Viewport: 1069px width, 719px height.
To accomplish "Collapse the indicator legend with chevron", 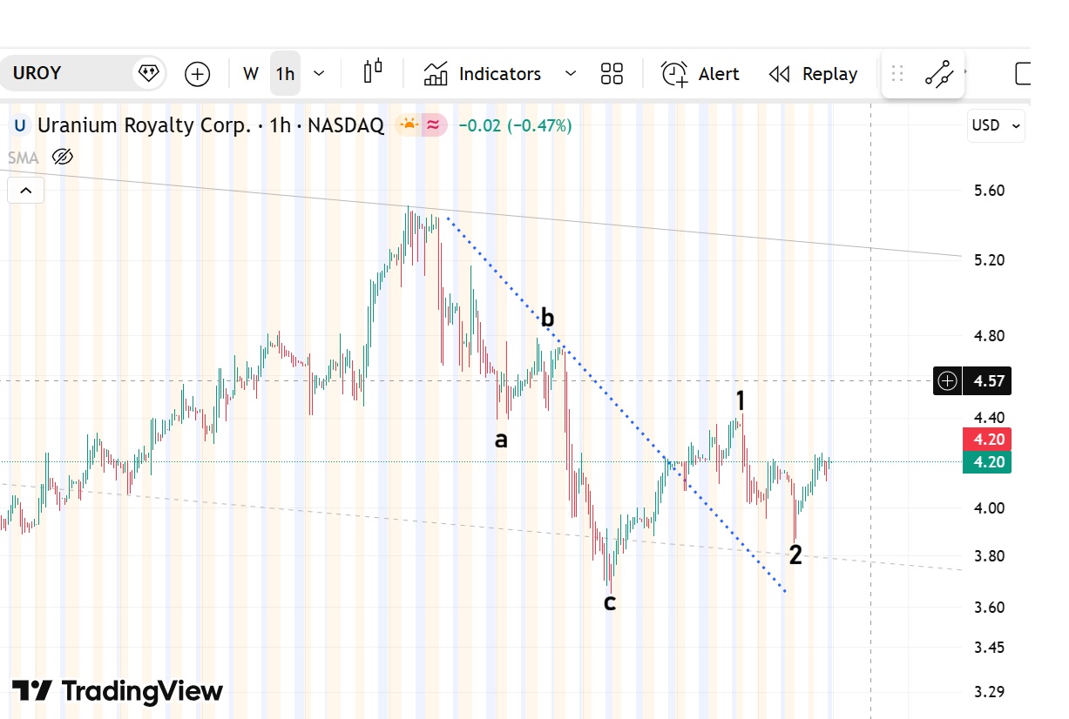I will click(25, 190).
